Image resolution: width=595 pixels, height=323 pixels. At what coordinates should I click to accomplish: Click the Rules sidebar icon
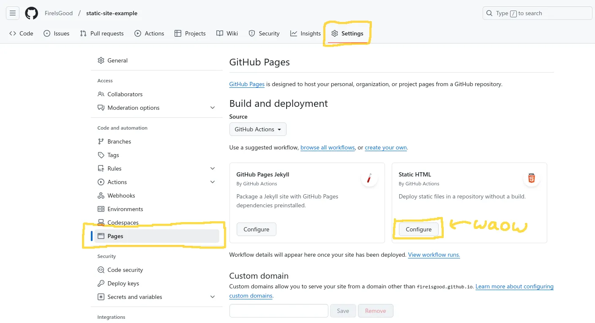101,168
